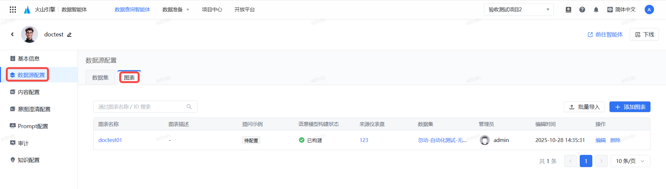Click the user avatar A
This screenshot has height=189, width=666.
tap(649, 10)
